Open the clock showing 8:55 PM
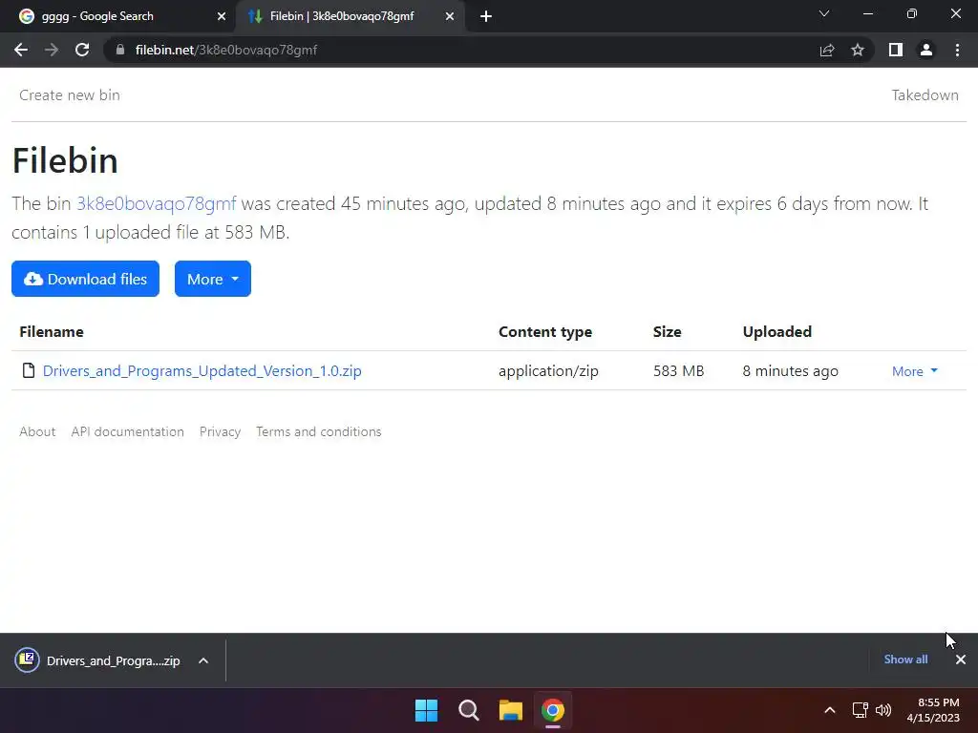Screen dimensions: 978x733 click(x=933, y=710)
